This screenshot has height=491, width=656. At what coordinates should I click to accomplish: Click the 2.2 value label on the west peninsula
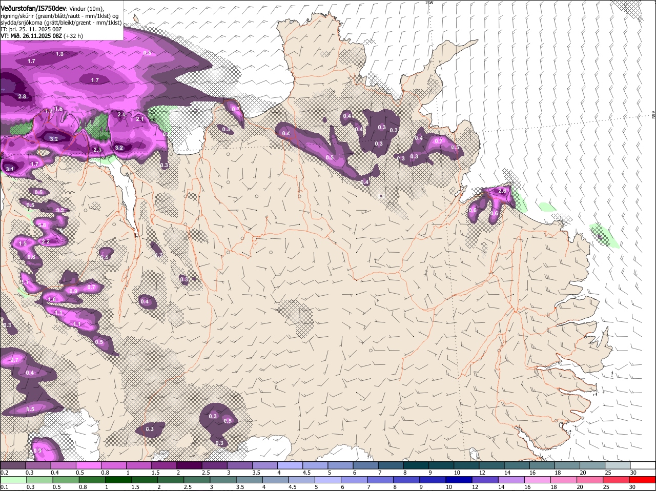tap(45, 241)
